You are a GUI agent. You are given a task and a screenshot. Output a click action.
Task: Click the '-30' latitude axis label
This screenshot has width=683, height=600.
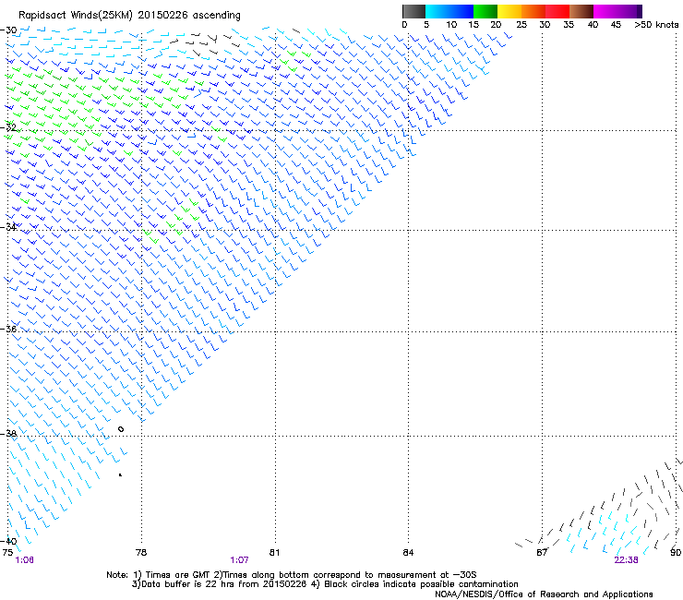click(8, 30)
